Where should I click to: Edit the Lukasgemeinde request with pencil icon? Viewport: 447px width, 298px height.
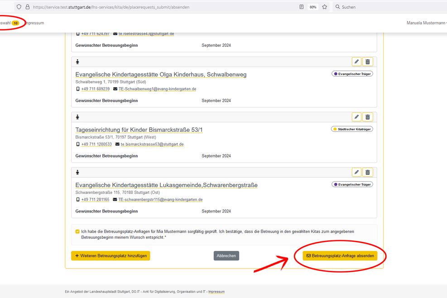point(356,173)
